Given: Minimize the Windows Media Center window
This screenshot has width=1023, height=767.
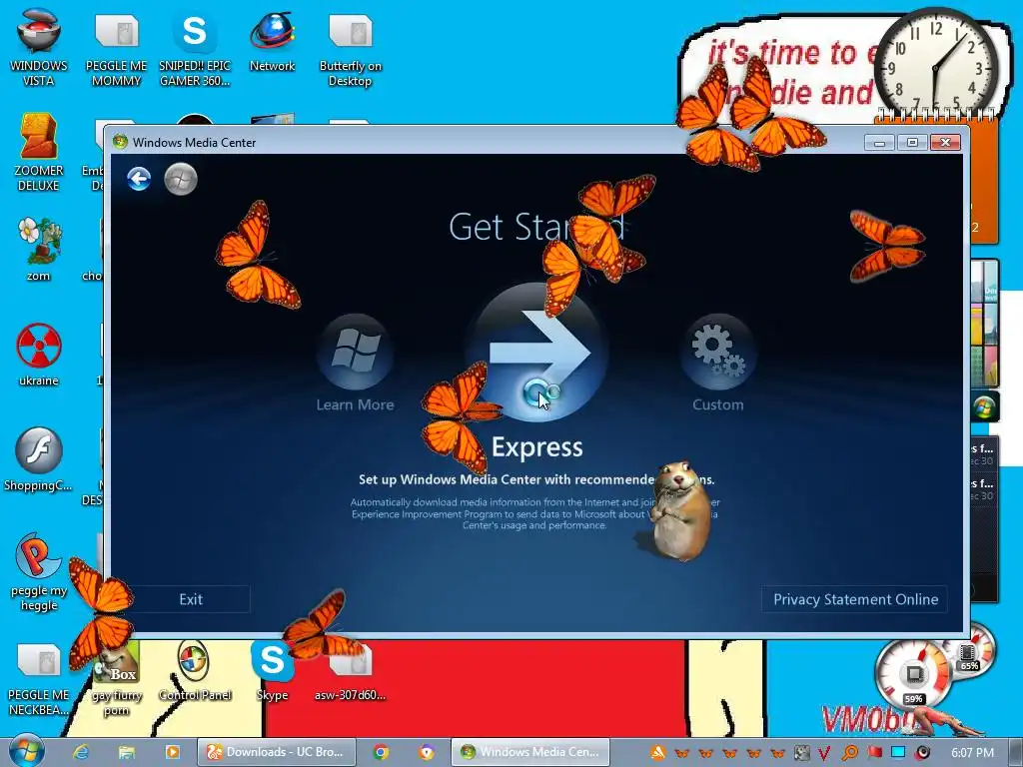Looking at the screenshot, I should [879, 142].
